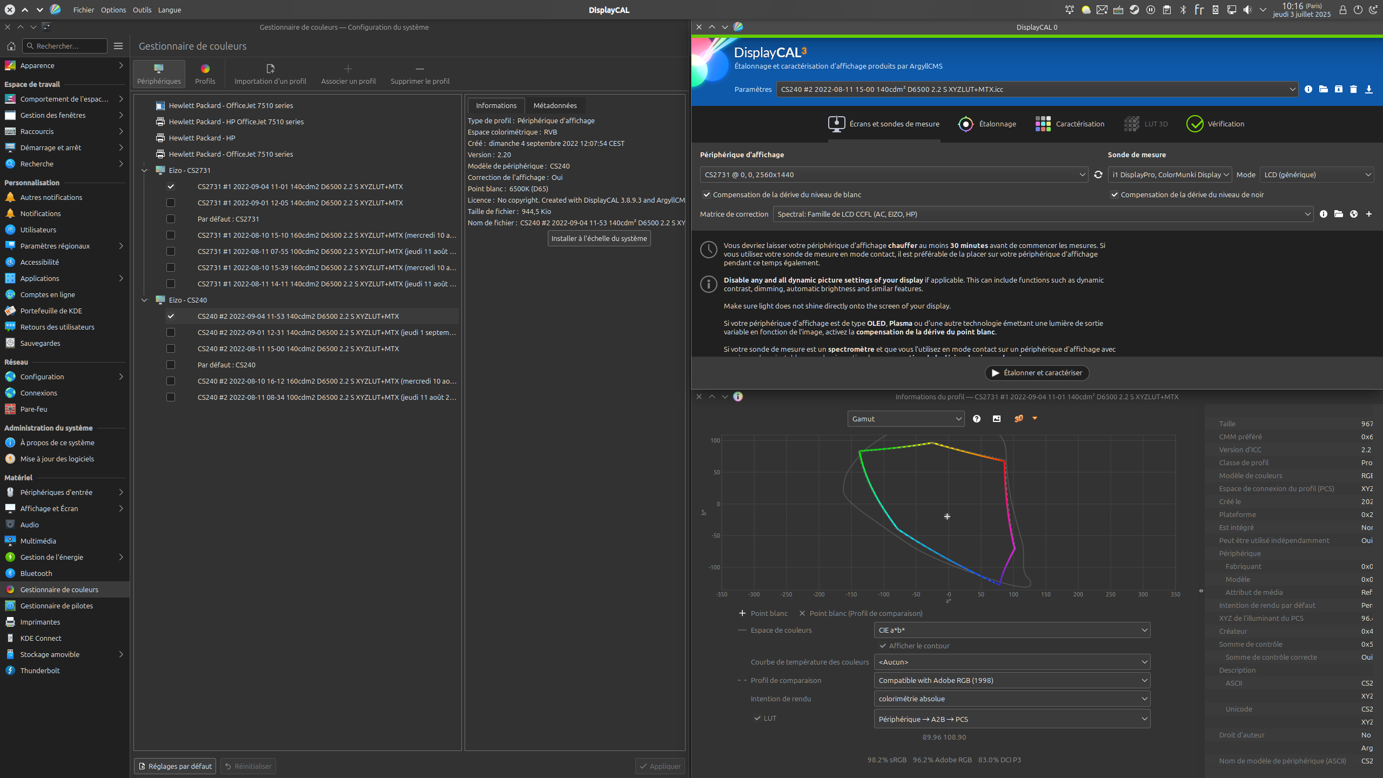Screen dimensions: 1383x778
Task: Show correction matrix info icon
Action: pyautogui.click(x=1323, y=214)
